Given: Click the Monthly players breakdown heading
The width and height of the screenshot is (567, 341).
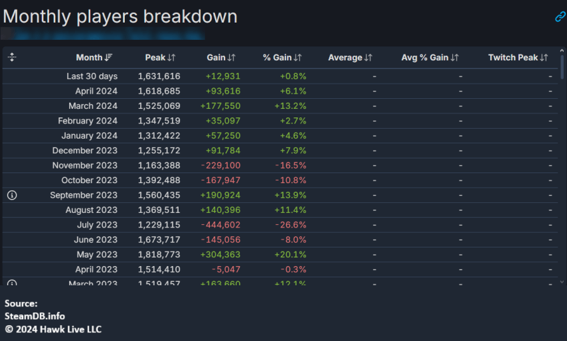Looking at the screenshot, I should (120, 17).
